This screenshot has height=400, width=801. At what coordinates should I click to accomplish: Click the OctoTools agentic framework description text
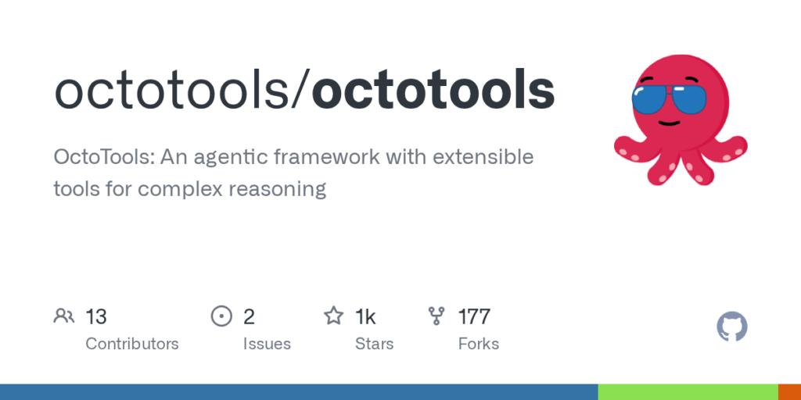294,173
